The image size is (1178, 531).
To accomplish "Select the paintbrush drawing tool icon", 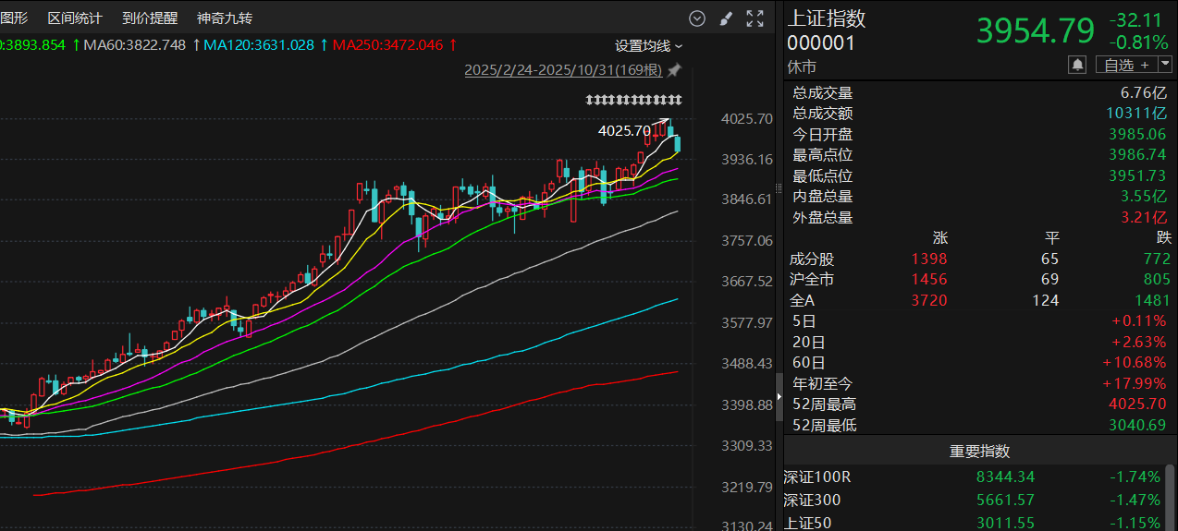I will coord(726,18).
